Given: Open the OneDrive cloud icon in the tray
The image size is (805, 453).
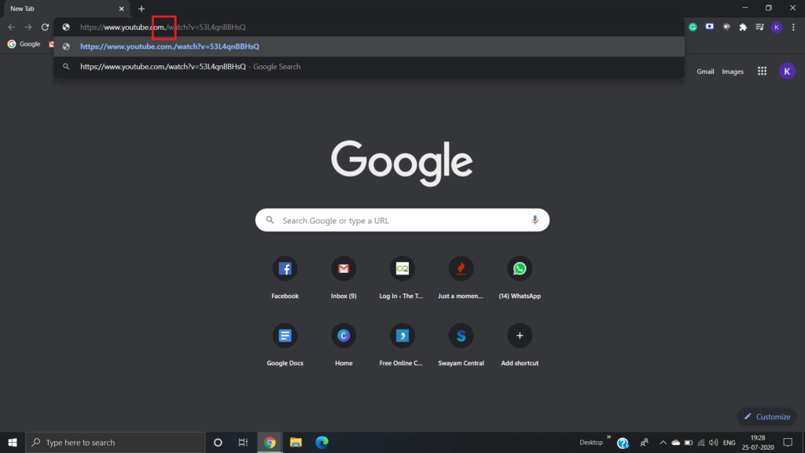Looking at the screenshot, I should click(675, 442).
